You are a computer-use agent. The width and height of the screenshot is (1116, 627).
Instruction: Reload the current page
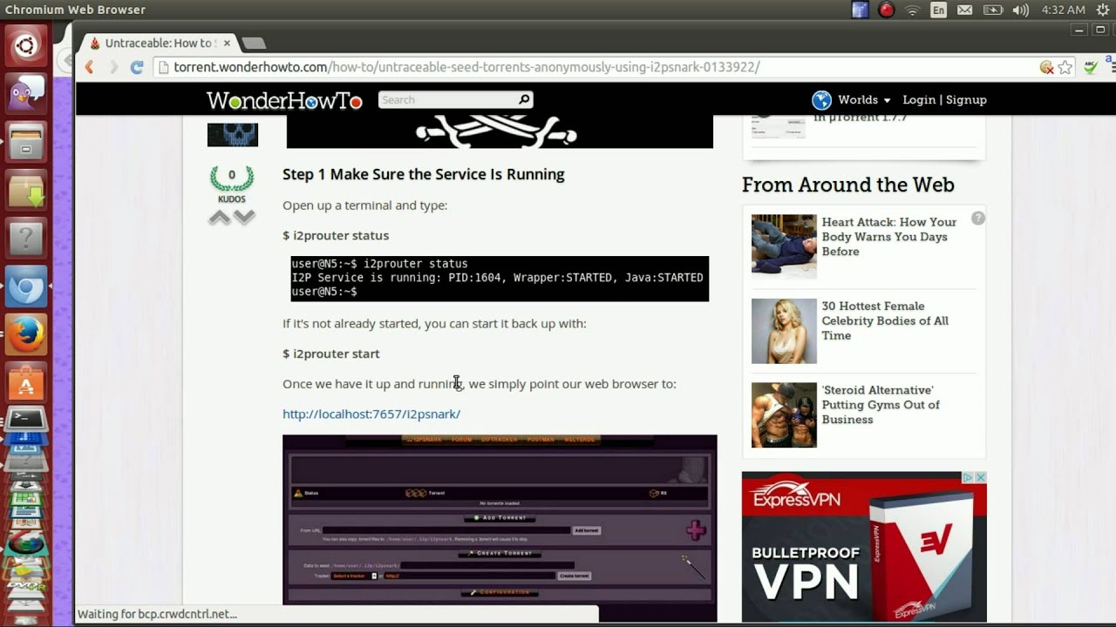point(137,67)
